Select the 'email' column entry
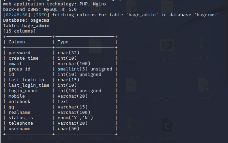228x143 pixels. 15,64
